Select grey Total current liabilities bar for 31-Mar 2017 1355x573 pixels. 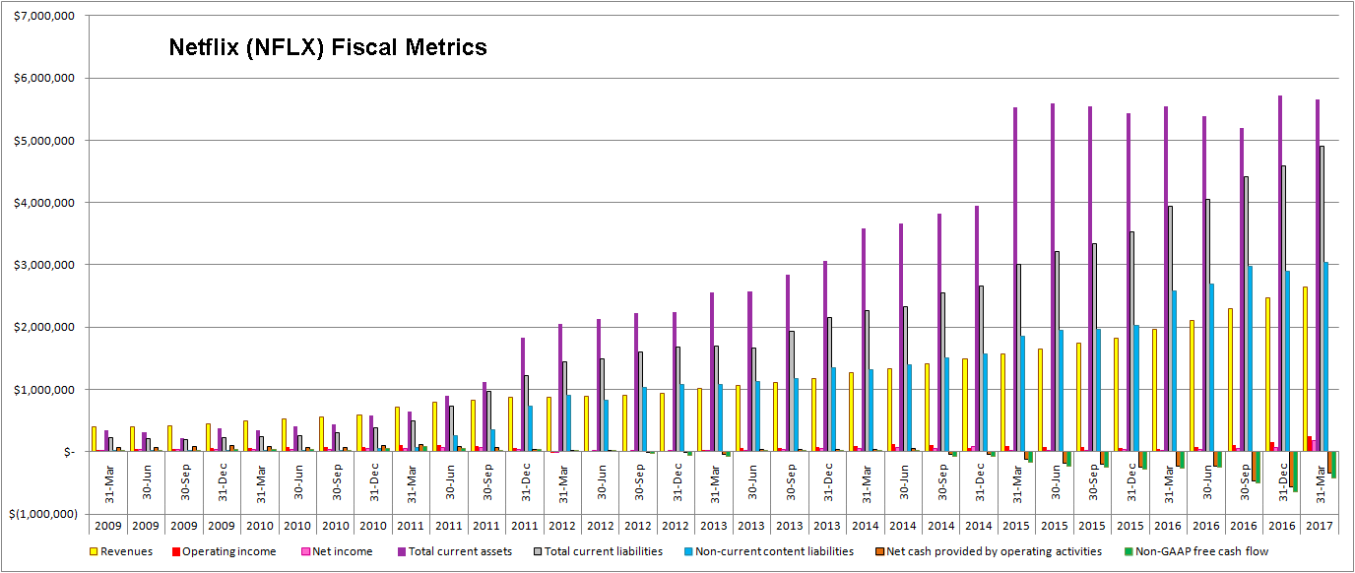[x=1323, y=299]
